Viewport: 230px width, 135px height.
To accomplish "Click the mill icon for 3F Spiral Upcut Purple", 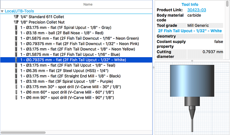I will [x=16, y=81].
